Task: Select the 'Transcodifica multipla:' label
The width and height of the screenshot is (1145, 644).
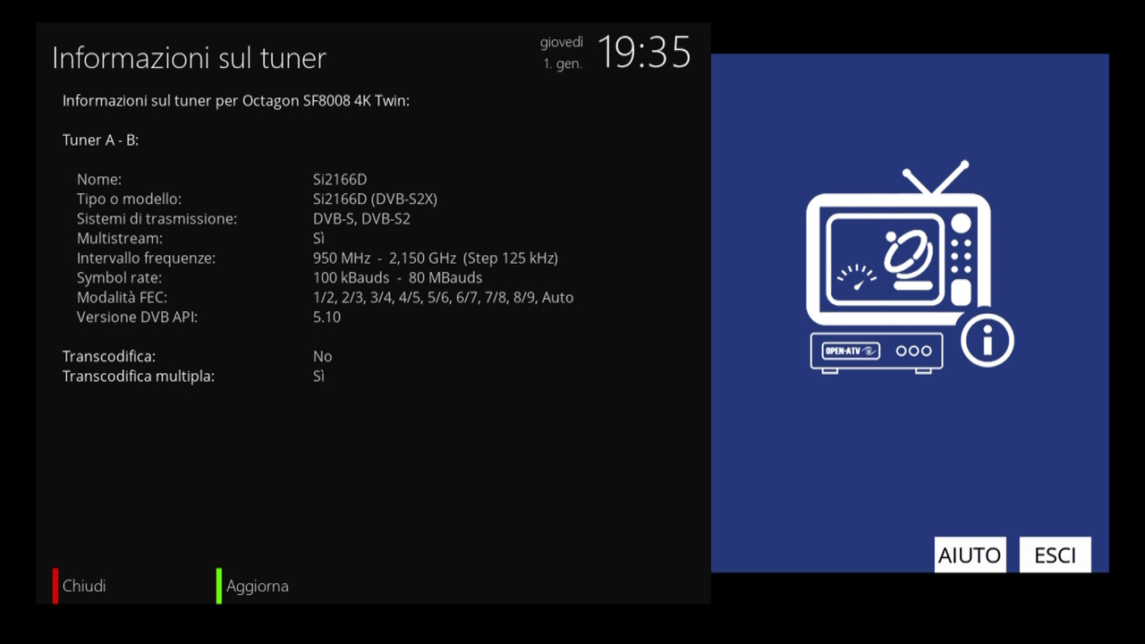Action: coord(139,377)
